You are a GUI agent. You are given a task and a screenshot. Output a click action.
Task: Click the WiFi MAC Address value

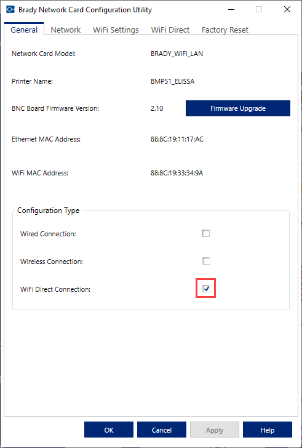[177, 173]
